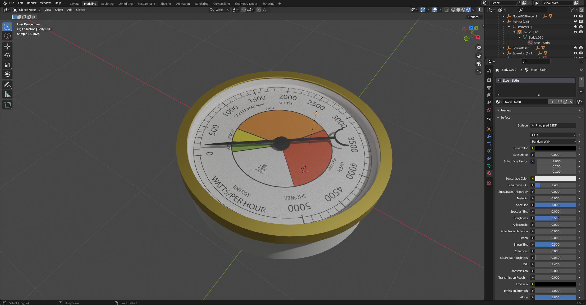The image size is (586, 305).
Task: Disable rendering of ScrewLid (1):1 camera icon
Action: pos(581,53)
